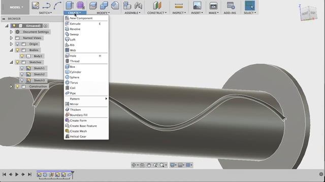
Task: Open the ASSEMBLE menu label
Action: coord(132,13)
